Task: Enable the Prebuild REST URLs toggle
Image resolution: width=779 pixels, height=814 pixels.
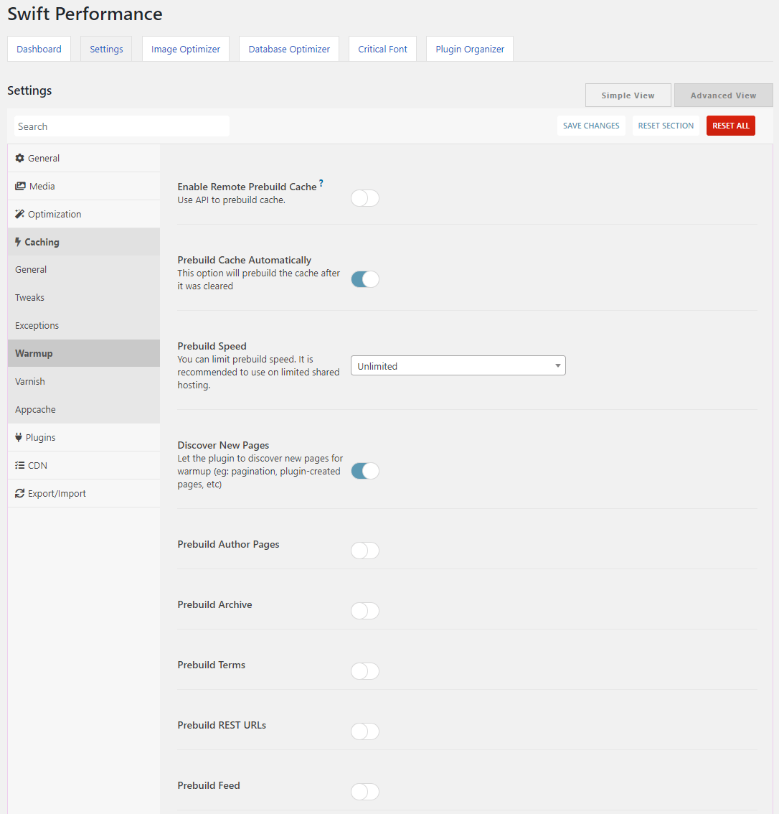Action: [x=365, y=731]
